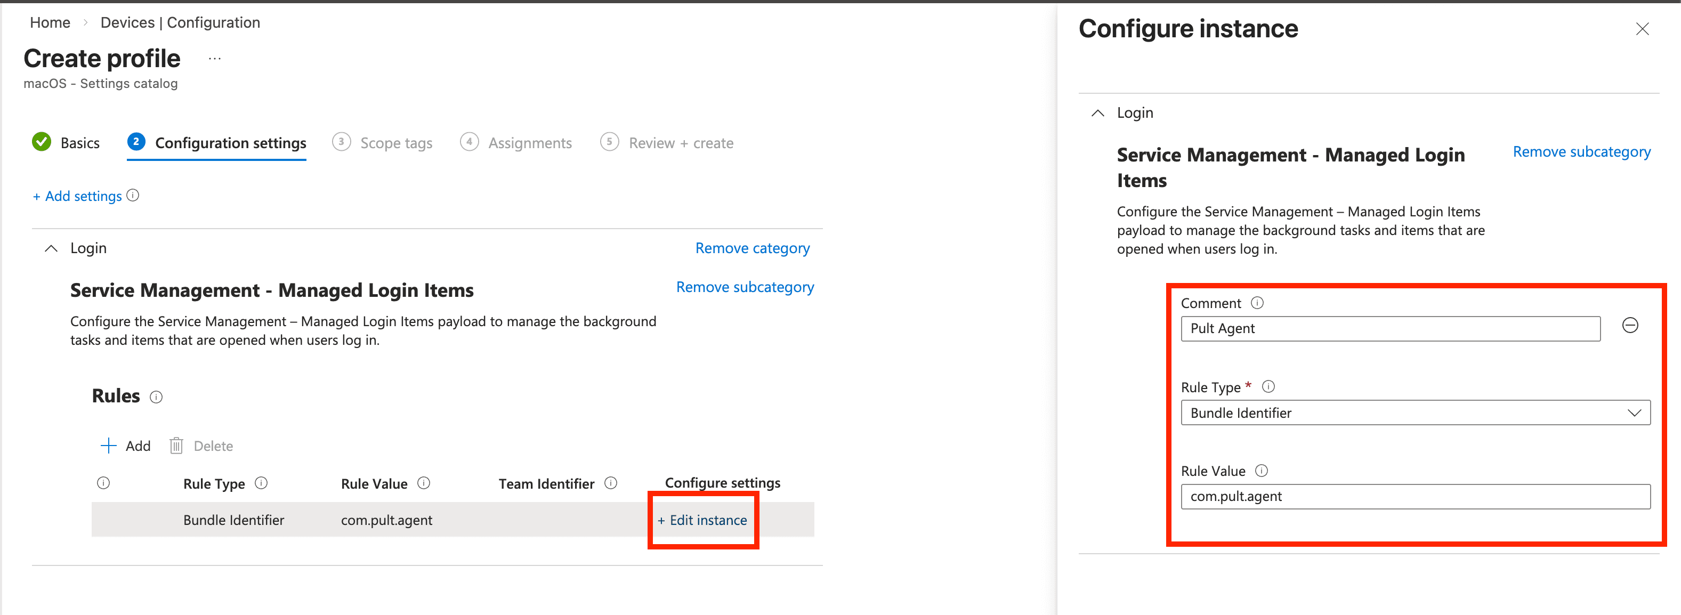
Task: Open the info tooltip for Rule Value column
Action: 424,483
